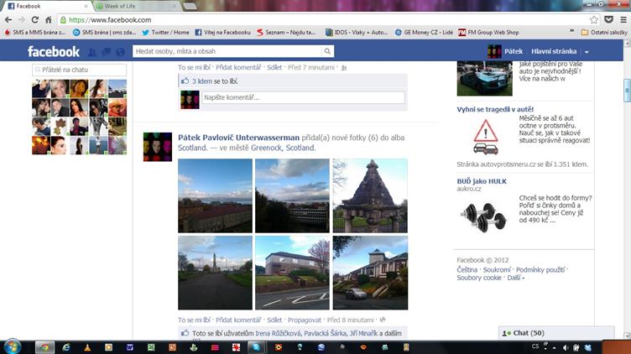Image resolution: width=631 pixels, height=354 pixels.
Task: Open Seznam bookmark
Action: (x=286, y=32)
